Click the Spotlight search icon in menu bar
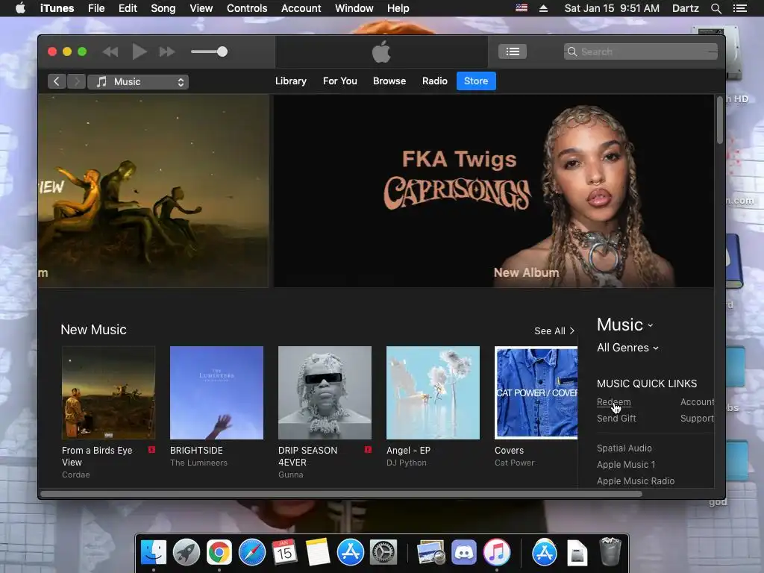The image size is (764, 573). [x=716, y=8]
